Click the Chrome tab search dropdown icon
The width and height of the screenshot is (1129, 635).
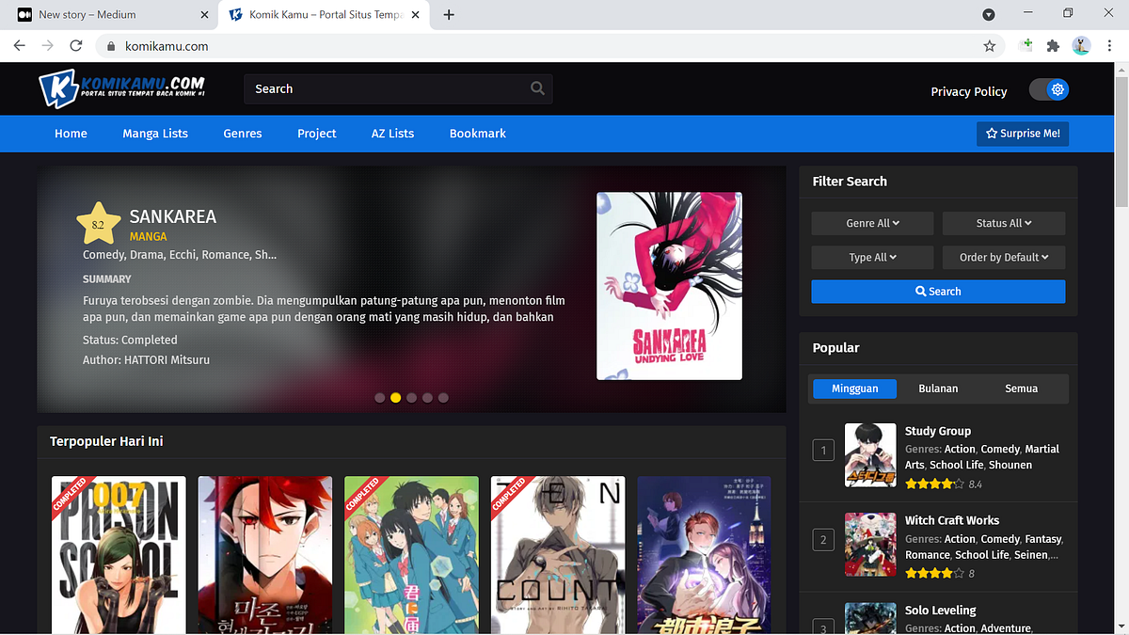coord(989,14)
